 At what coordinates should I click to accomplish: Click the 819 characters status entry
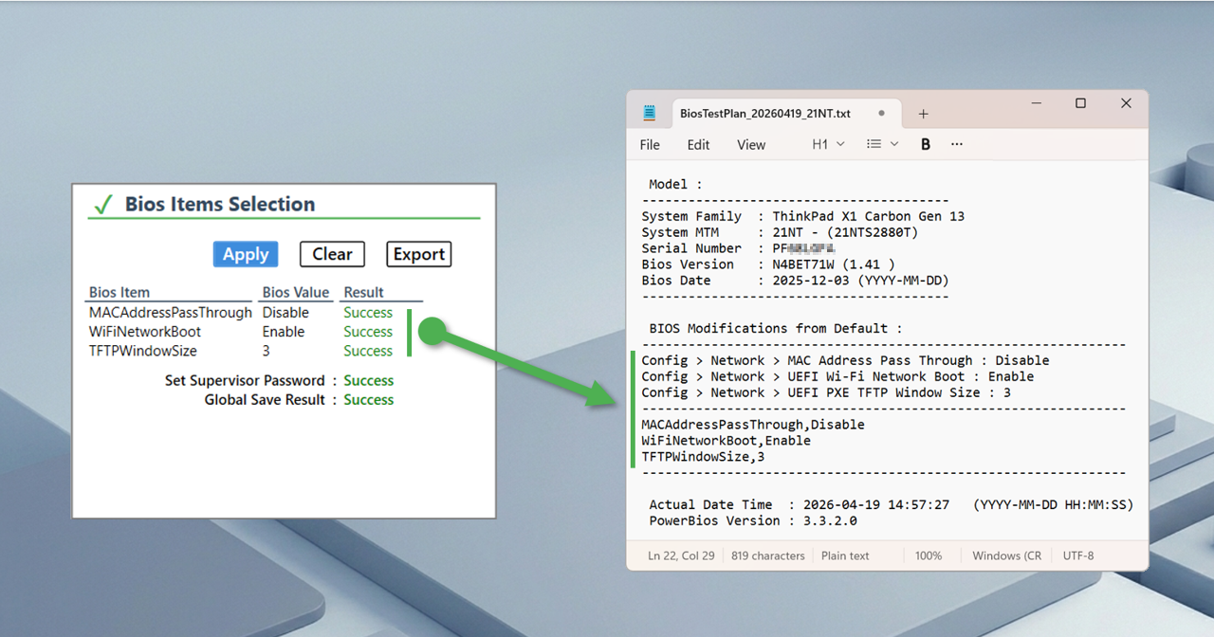[768, 555]
